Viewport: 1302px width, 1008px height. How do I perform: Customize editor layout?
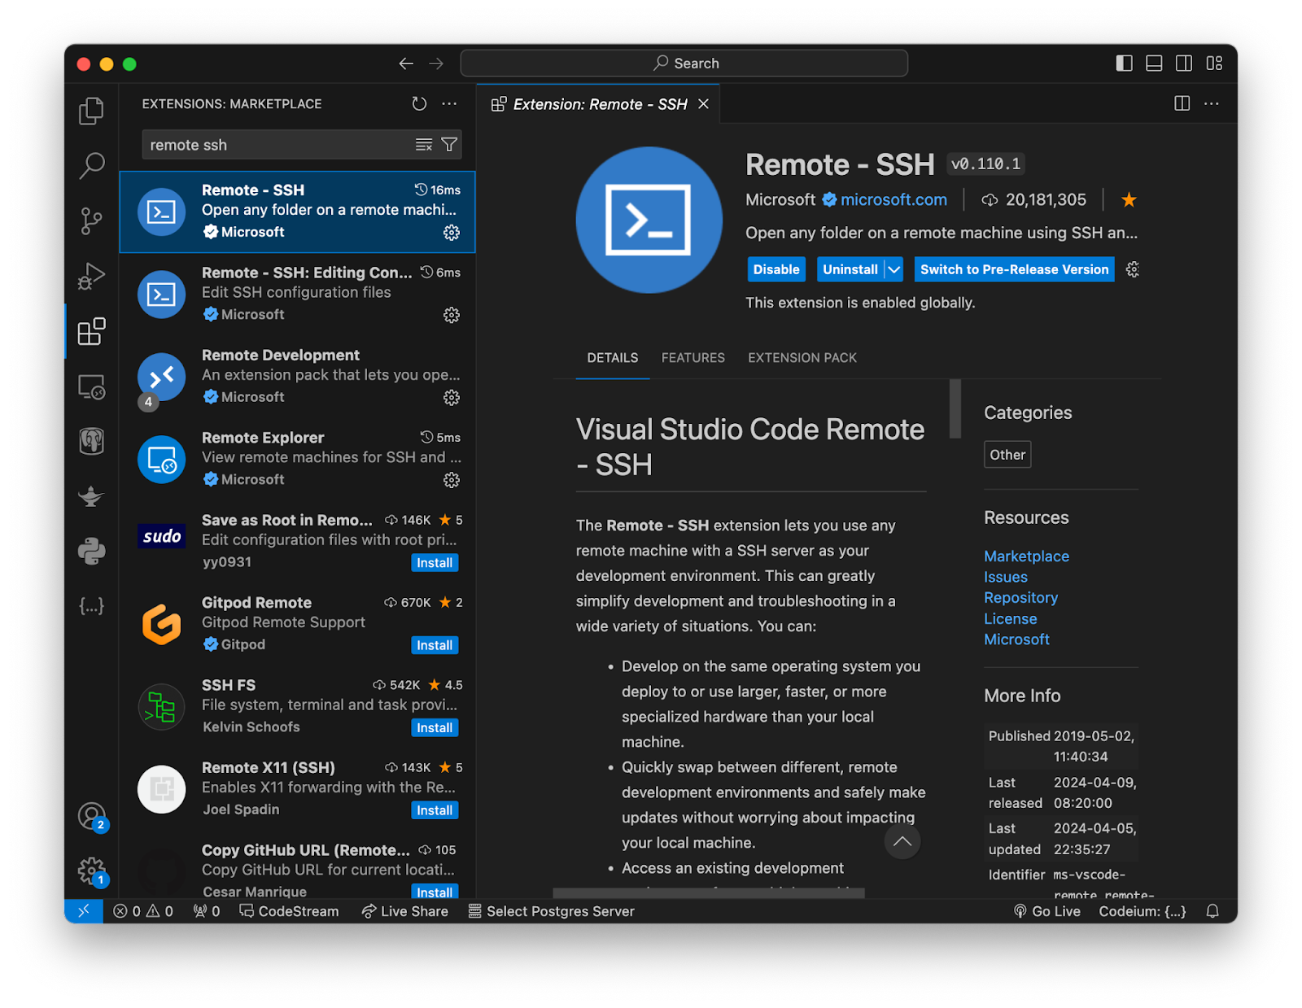point(1214,63)
